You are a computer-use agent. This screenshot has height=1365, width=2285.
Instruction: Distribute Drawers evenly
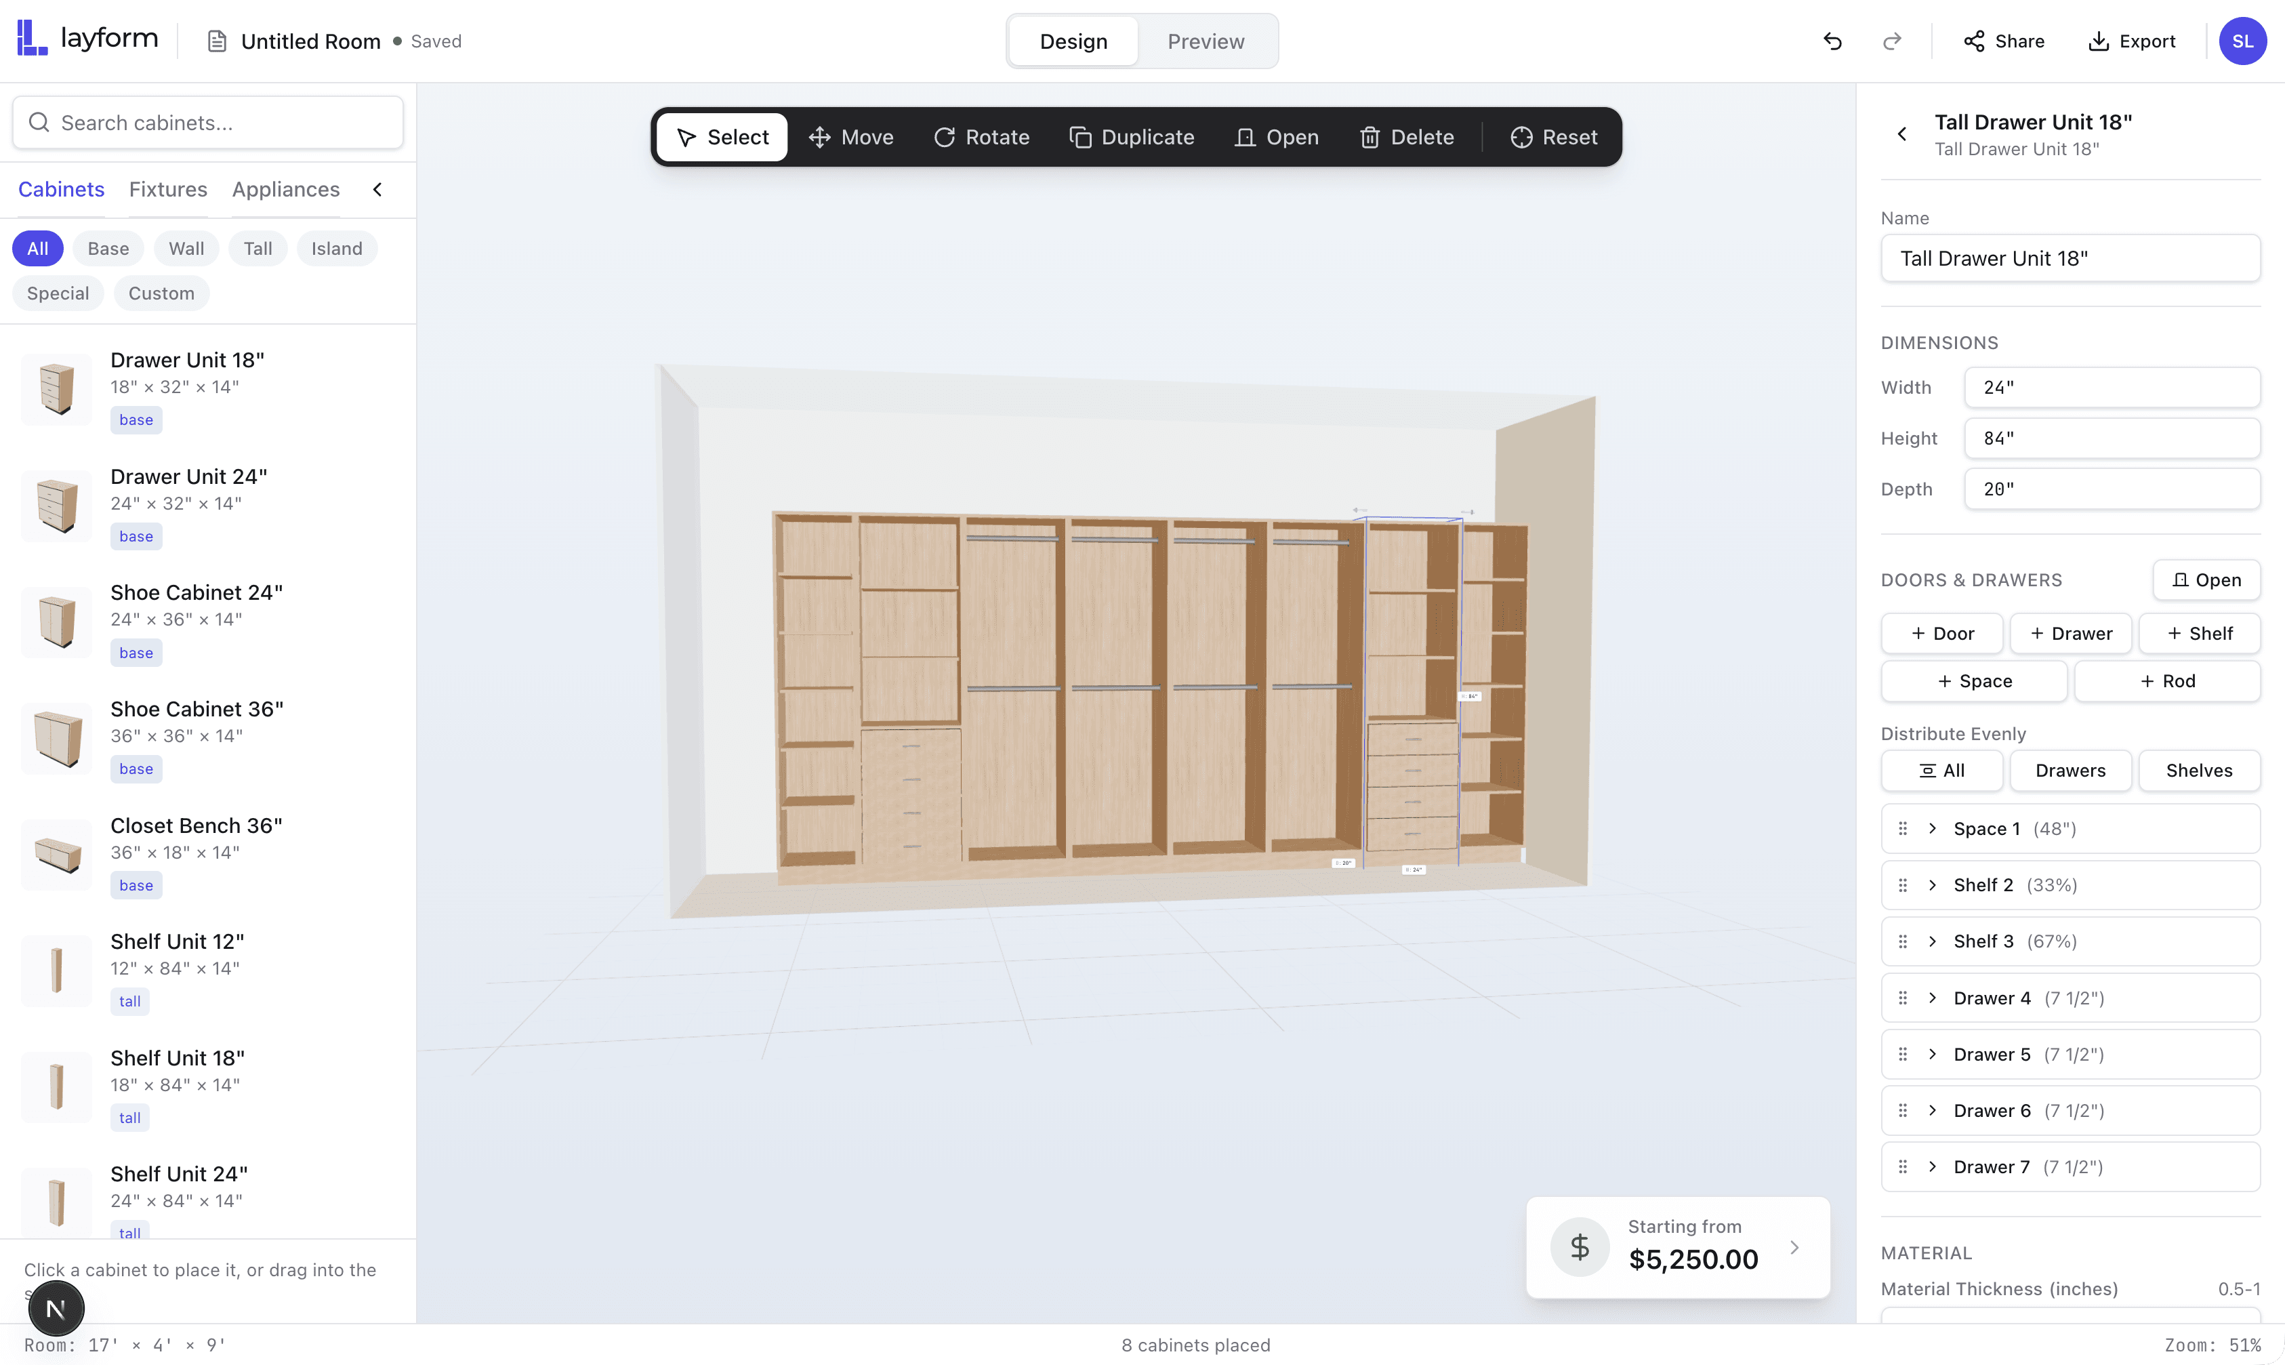[x=2071, y=771]
